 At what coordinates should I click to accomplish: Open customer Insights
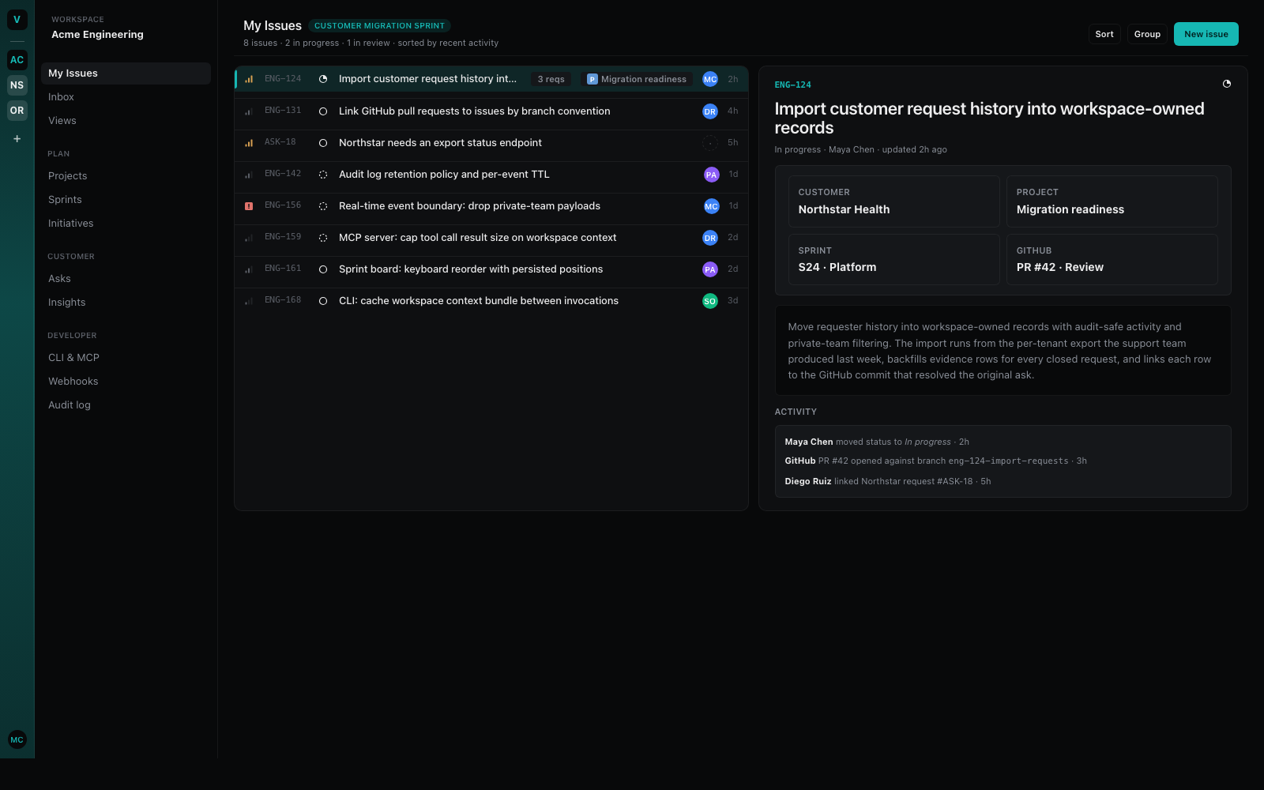[x=126, y=303]
